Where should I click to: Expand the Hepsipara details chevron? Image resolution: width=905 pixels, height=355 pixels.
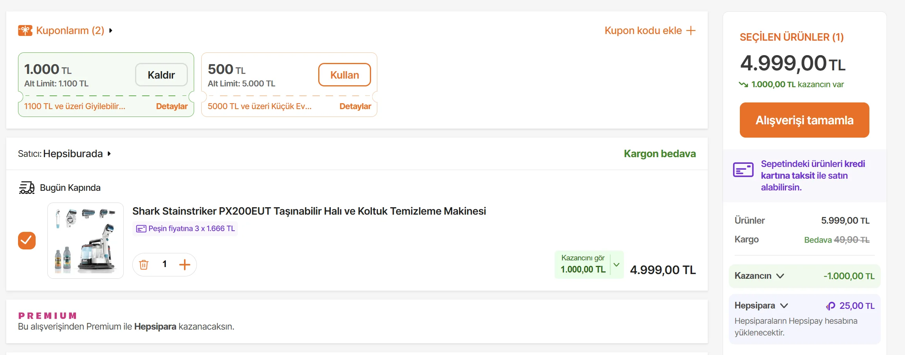tap(784, 306)
